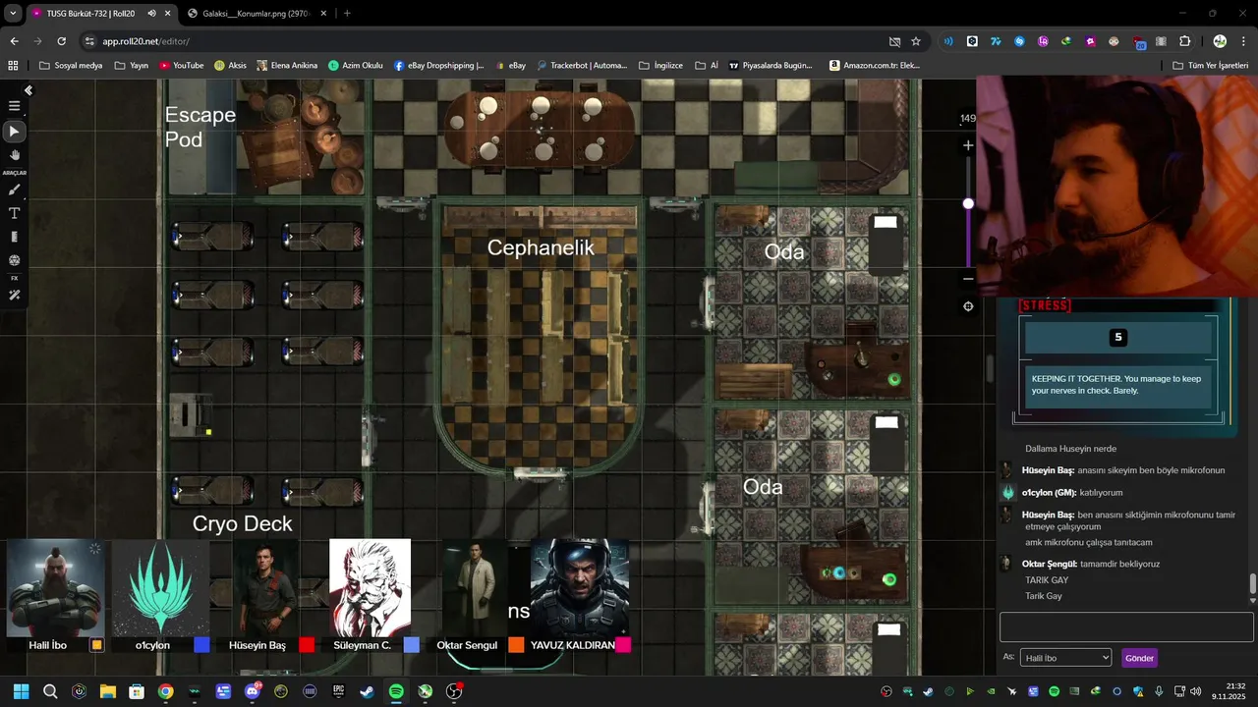The height and width of the screenshot is (707, 1258).
Task: Open the Roll20 hamburger menu in toolbar
Action: click(x=14, y=106)
